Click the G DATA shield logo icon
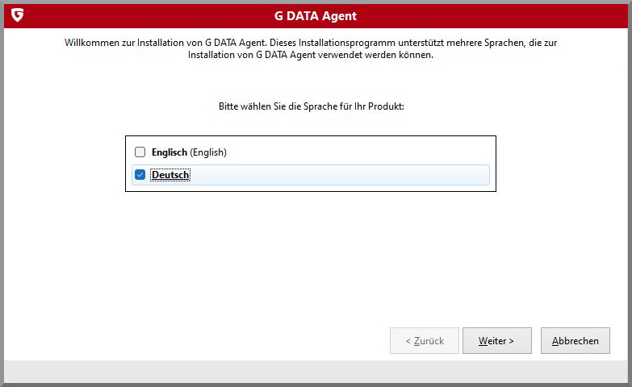This screenshot has height=387, width=632. (x=17, y=15)
